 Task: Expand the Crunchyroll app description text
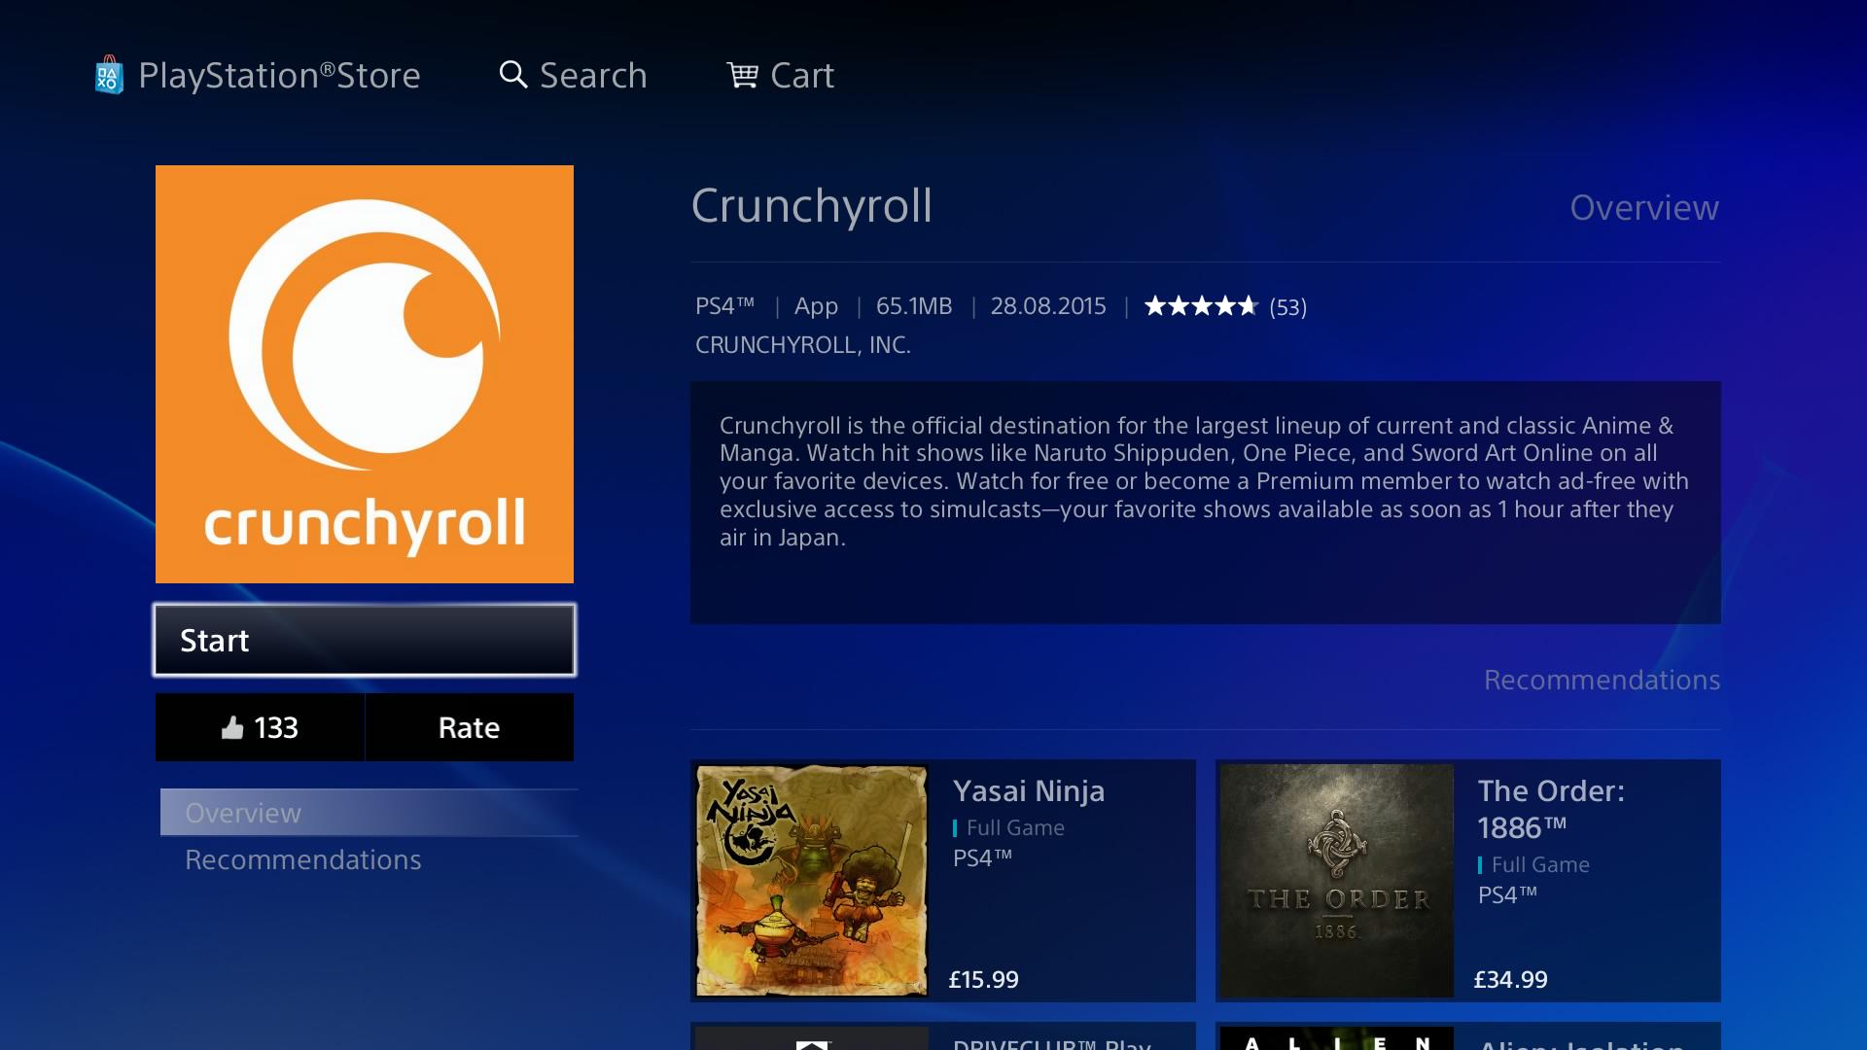[x=1206, y=500]
